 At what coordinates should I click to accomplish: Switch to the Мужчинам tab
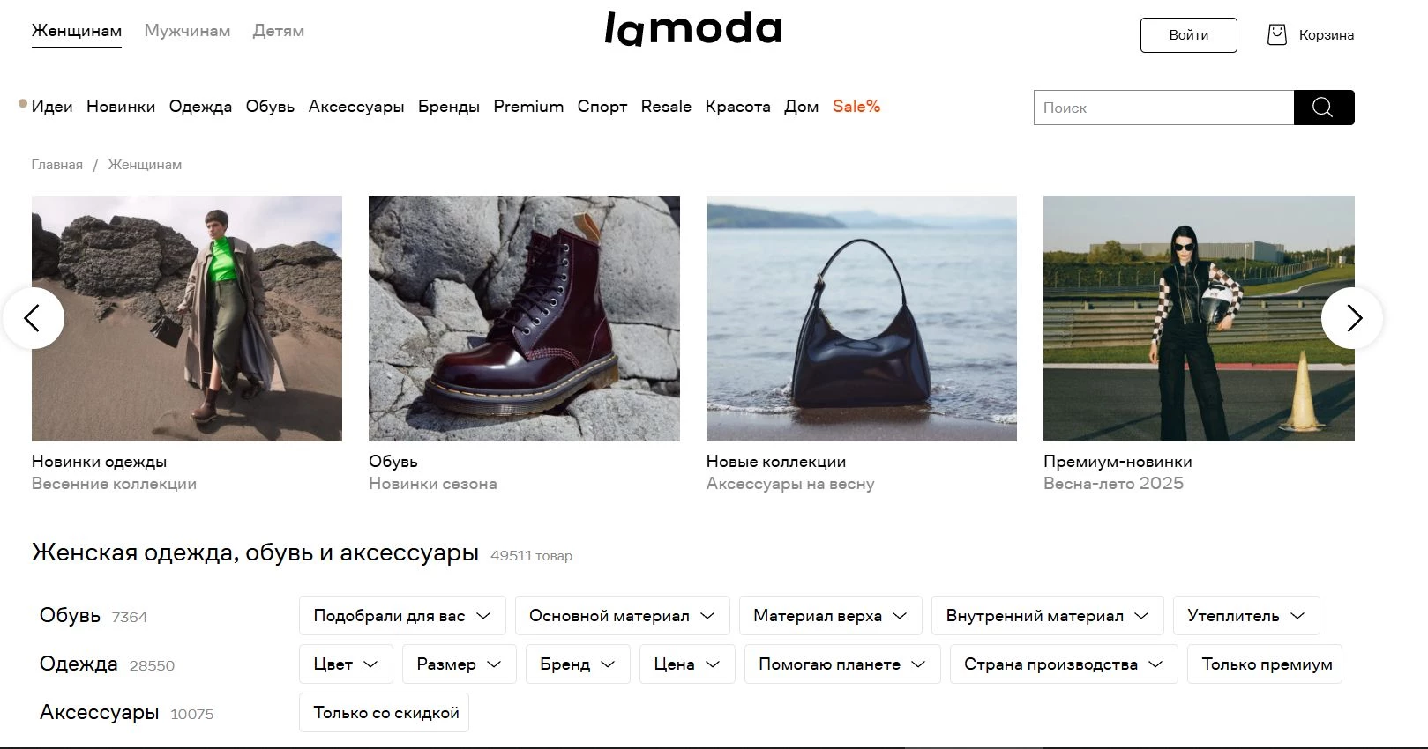click(187, 31)
